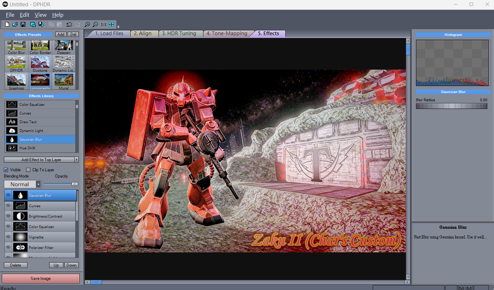Apply the Mural preset thumbnail
Screen dimensions: 494x290
pos(64,81)
